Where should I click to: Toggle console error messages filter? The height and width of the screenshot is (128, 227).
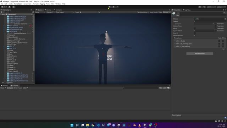168,88
